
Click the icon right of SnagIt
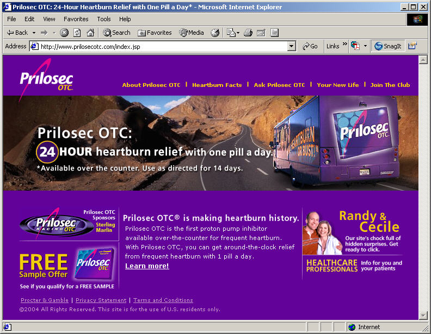412,46
